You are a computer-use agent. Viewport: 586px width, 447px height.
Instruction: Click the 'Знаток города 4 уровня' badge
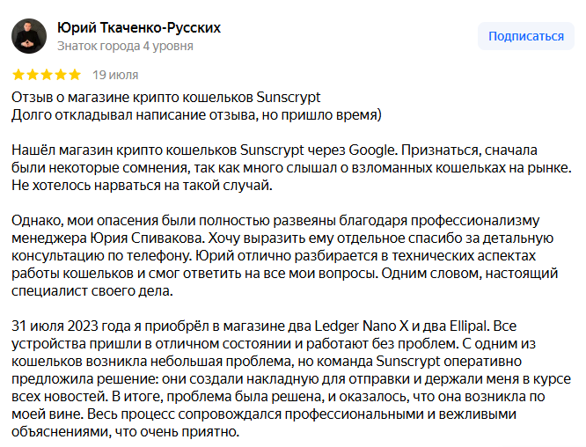coord(125,46)
